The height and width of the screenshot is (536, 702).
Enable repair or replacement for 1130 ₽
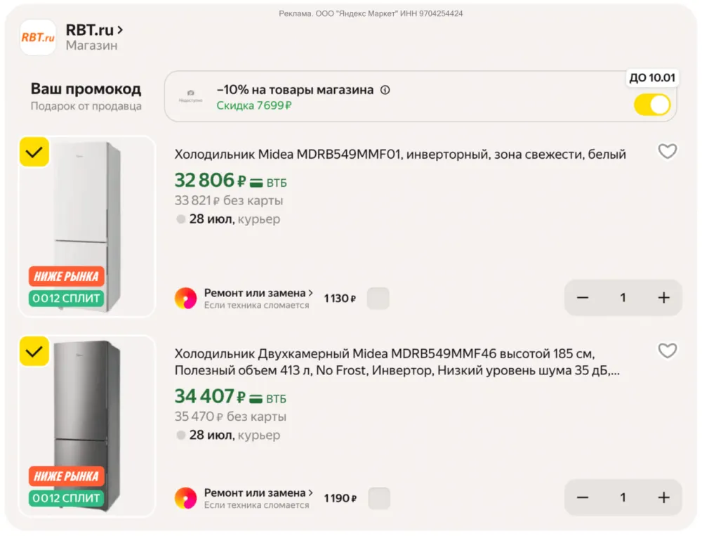coord(378,299)
